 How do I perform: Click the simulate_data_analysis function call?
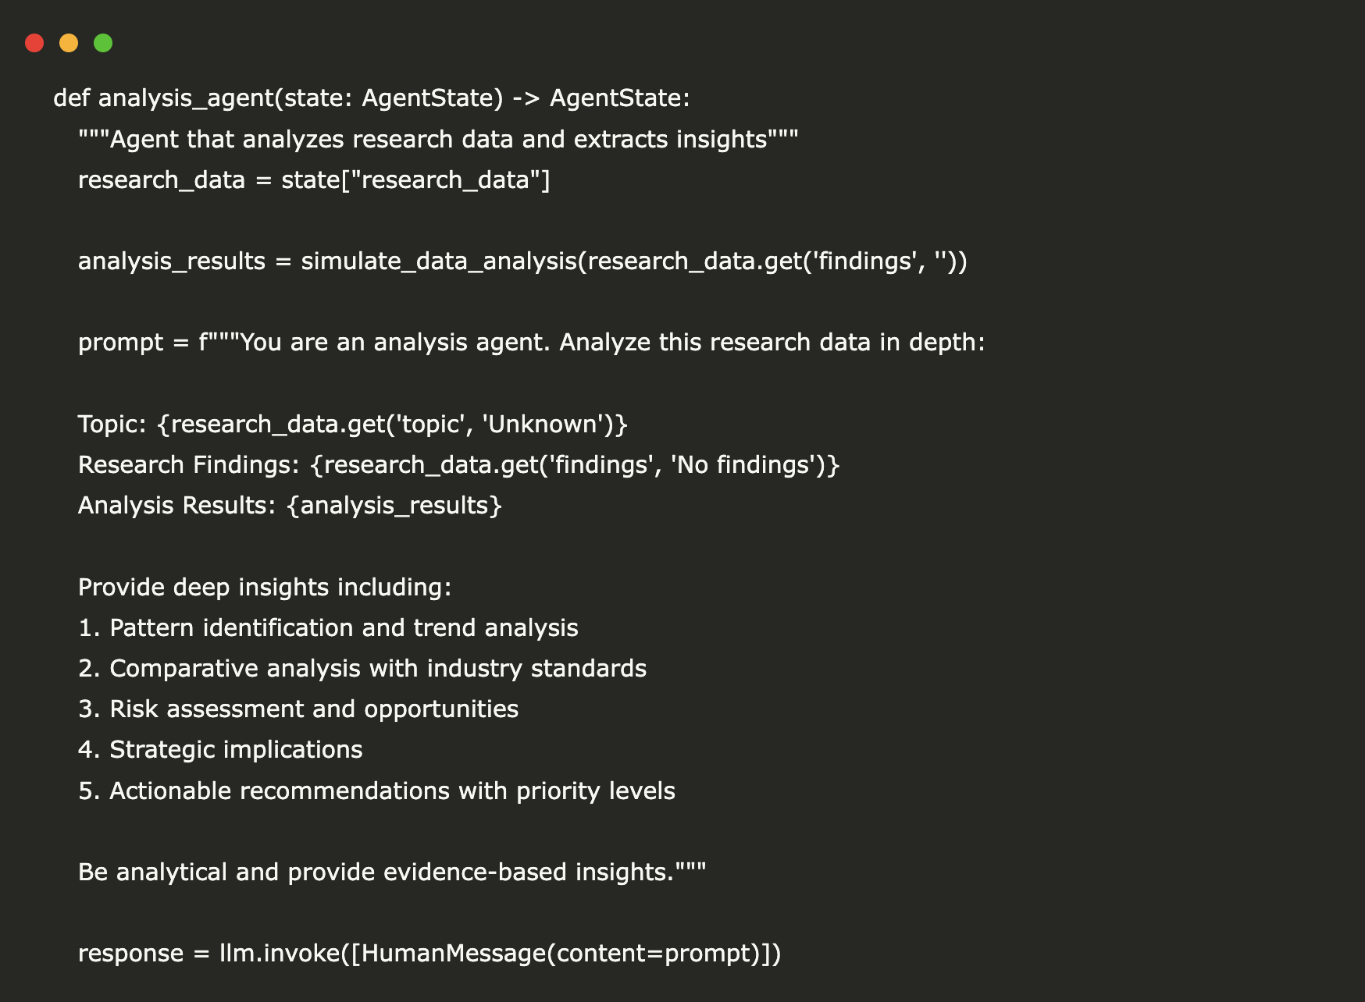pos(438,261)
